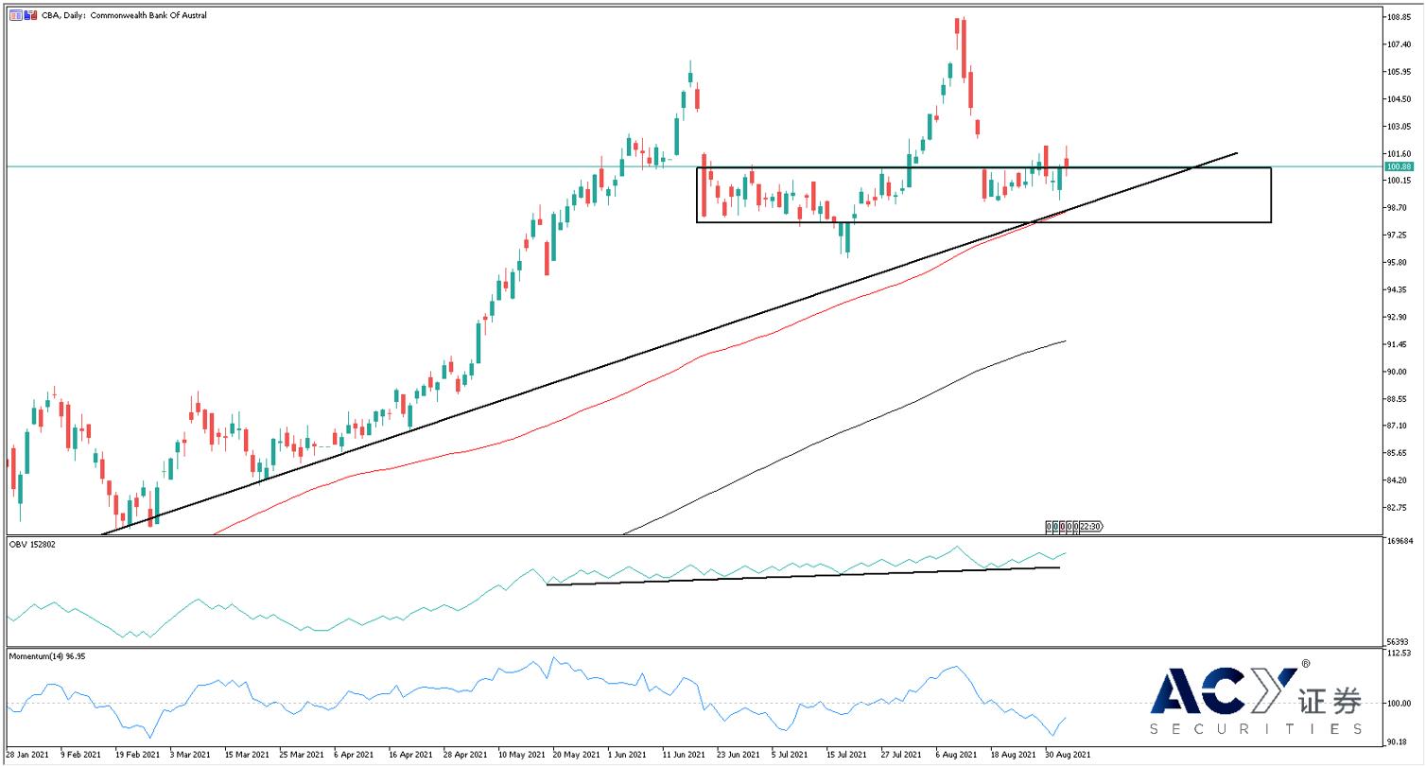
Task: Click the 92.90 price axis value
Action: pos(1399,317)
